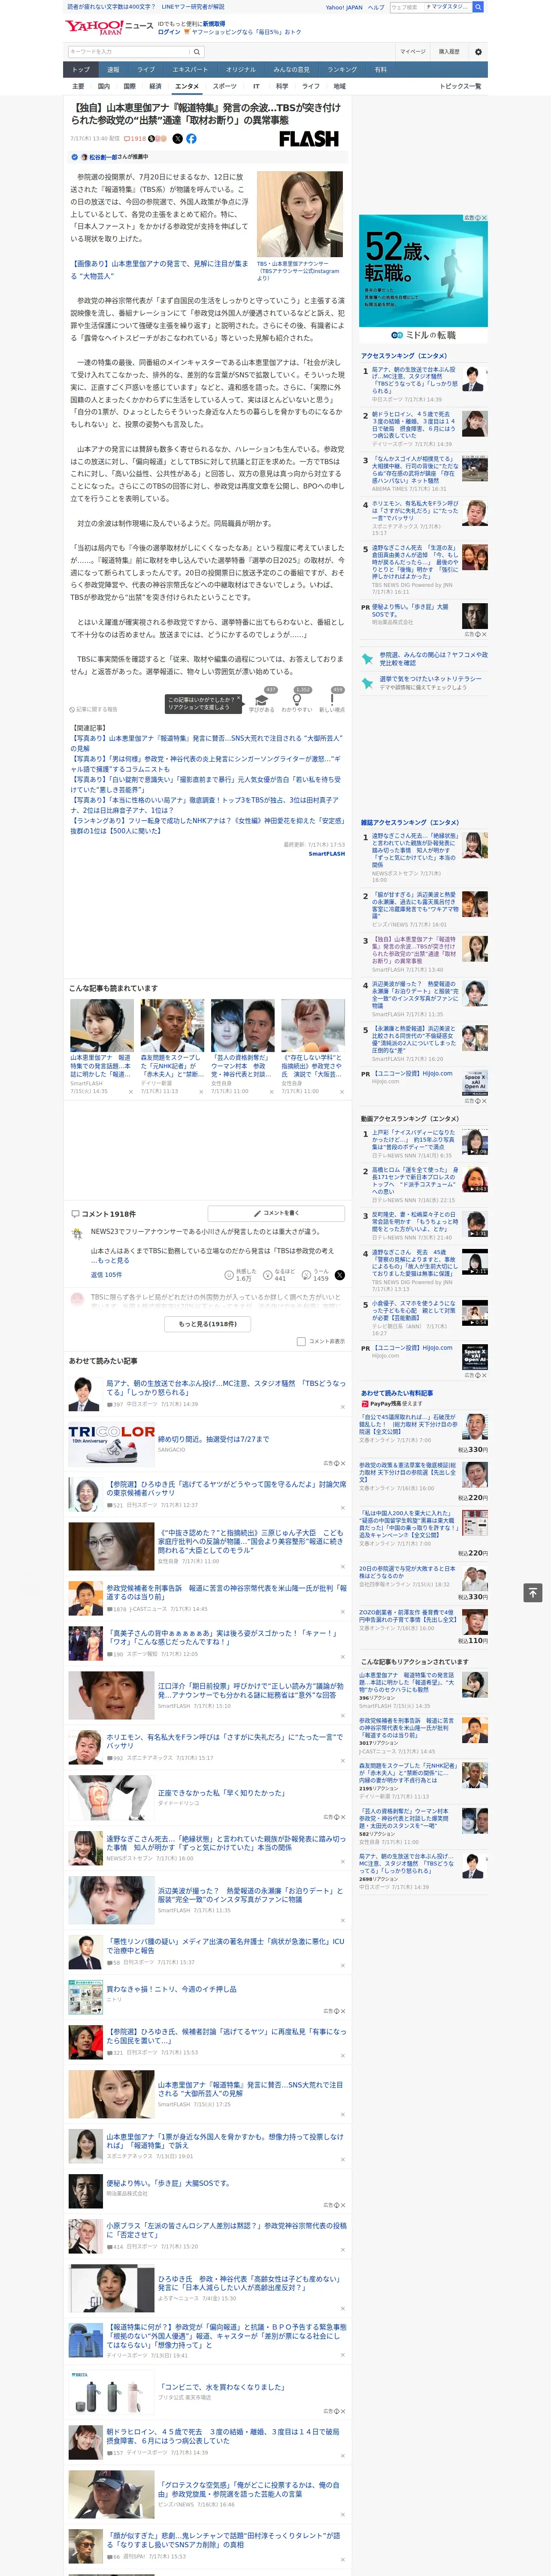
Task: Open ranking item one about 脇アナ 台本ぶん投げ
Action: 414,380
